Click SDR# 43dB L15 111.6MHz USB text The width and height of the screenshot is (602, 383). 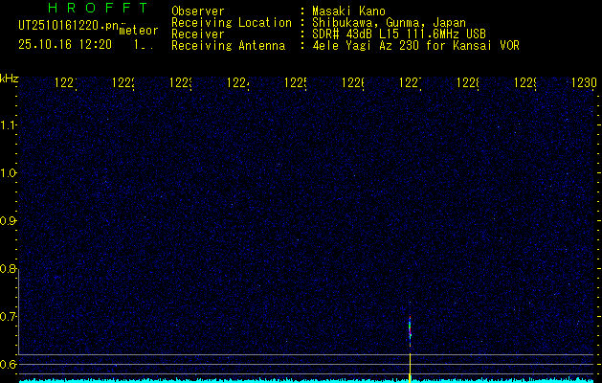[399, 34]
